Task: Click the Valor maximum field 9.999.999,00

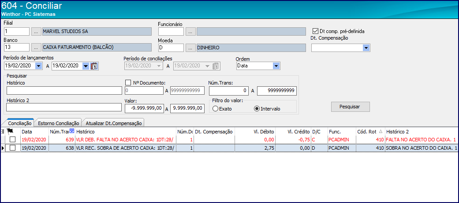Action: [x=187, y=108]
